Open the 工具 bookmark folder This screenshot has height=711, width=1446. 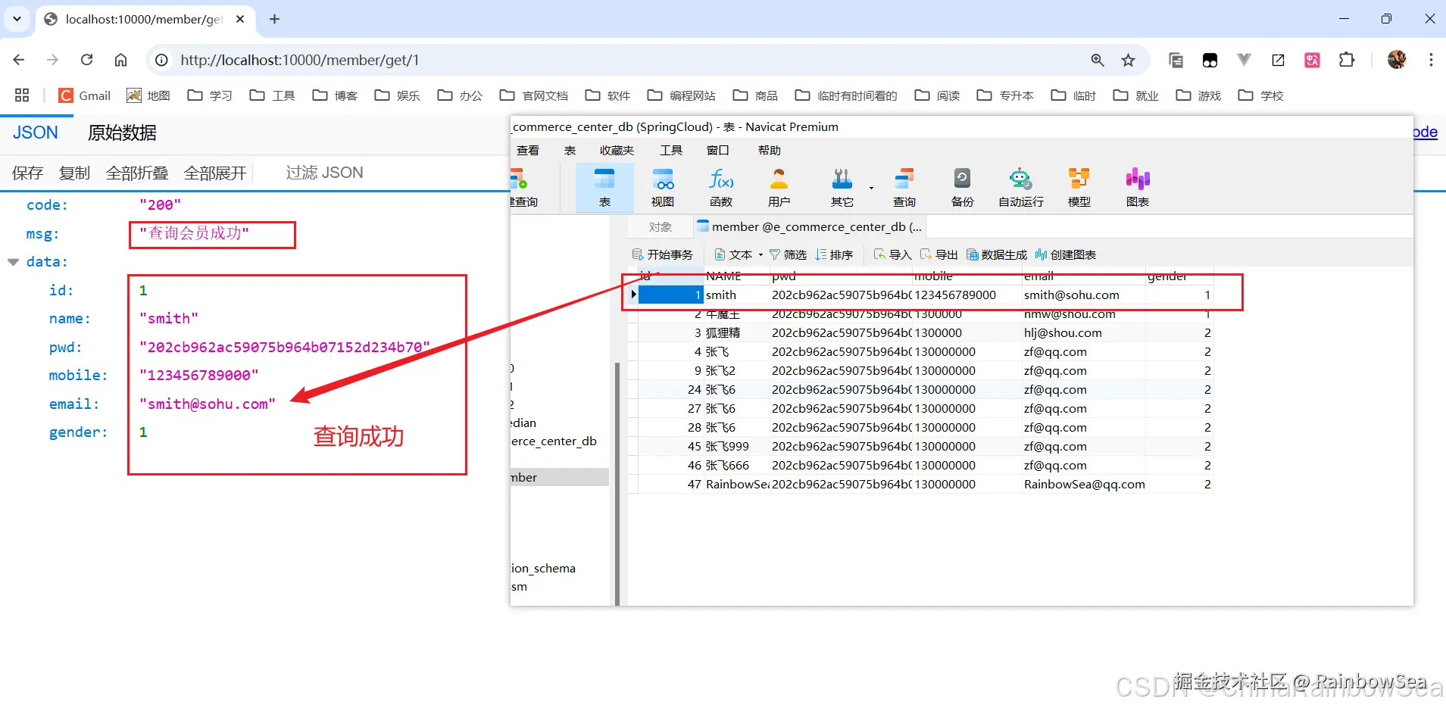273,95
